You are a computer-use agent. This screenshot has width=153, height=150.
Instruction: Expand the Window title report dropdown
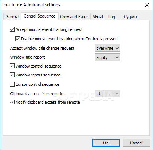(x=108, y=57)
